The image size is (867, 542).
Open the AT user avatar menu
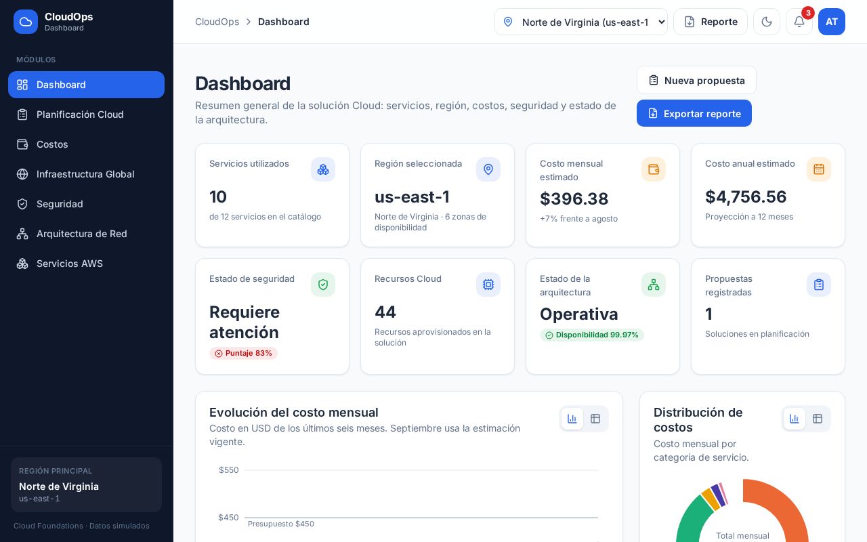832,22
